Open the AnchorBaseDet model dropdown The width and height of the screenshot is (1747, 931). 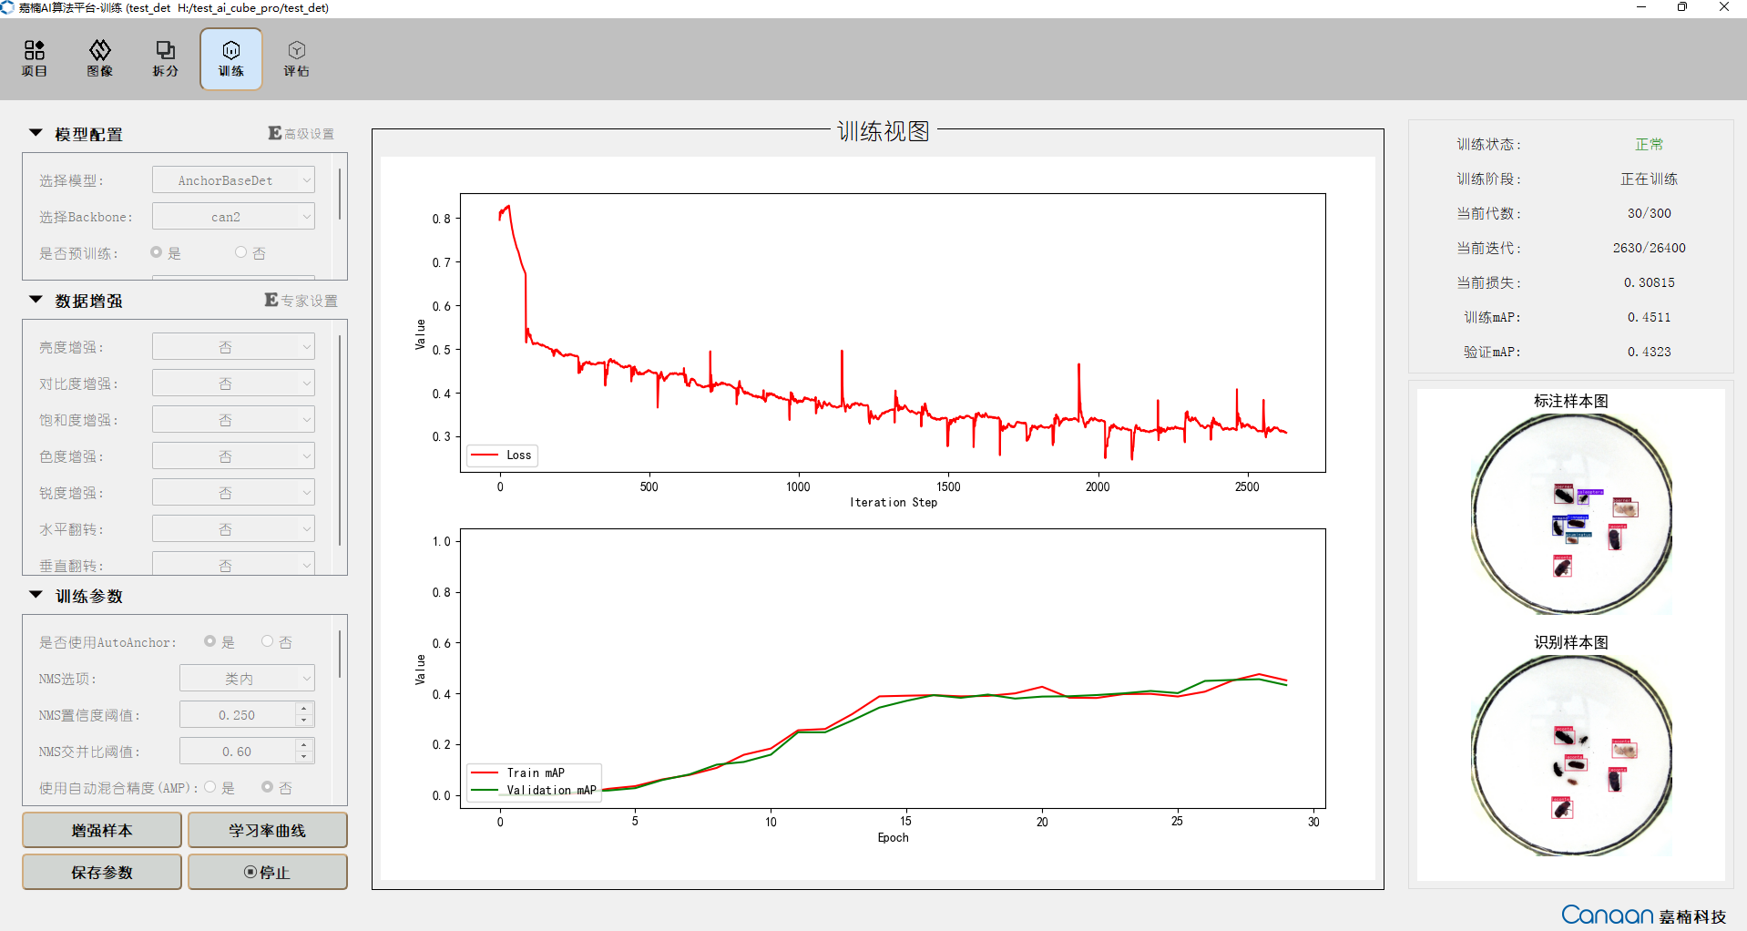pyautogui.click(x=233, y=180)
